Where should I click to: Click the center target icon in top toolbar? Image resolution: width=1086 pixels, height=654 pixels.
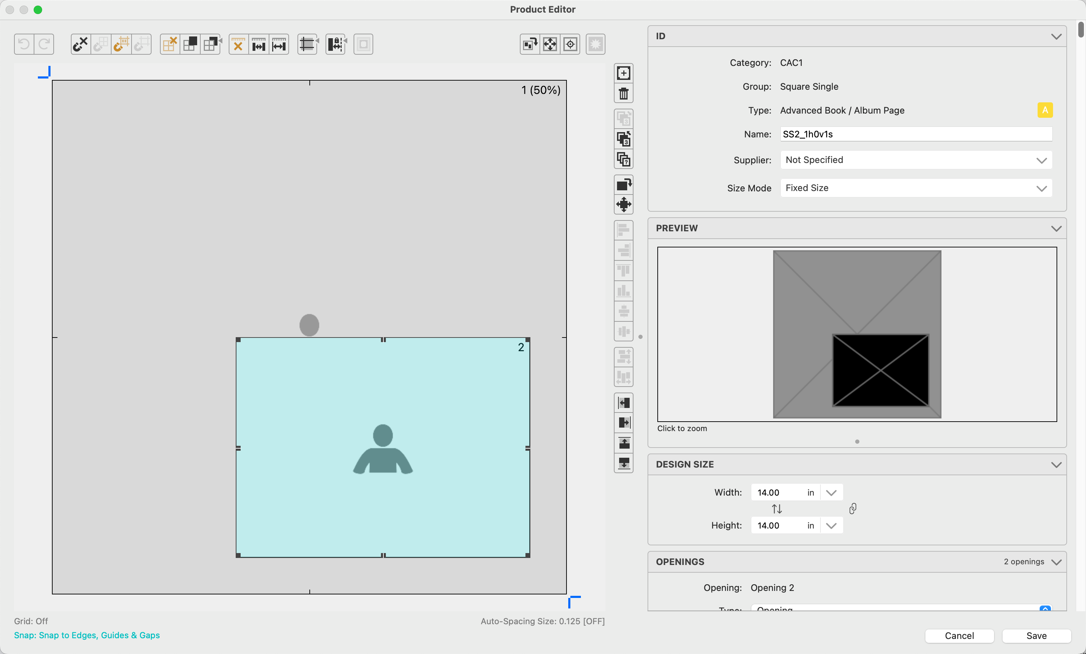tap(570, 44)
